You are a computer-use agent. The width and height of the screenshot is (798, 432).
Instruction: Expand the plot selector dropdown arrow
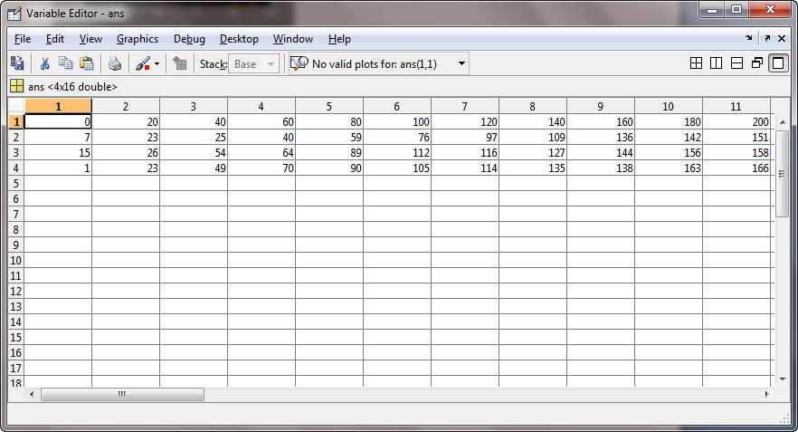[461, 63]
